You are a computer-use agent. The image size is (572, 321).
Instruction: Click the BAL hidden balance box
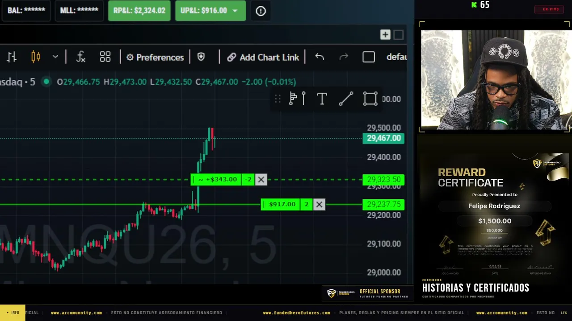26,11
